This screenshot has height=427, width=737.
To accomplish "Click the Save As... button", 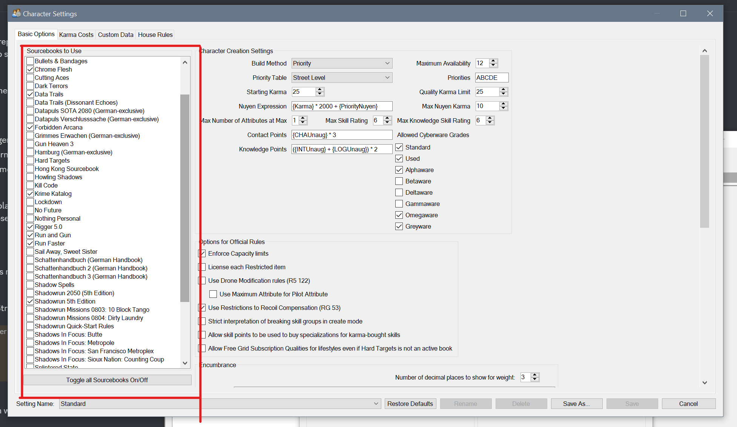I will point(576,404).
